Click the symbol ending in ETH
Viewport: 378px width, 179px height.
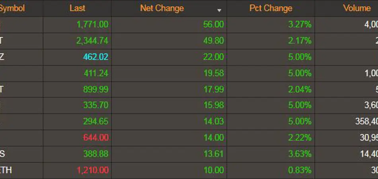[6, 170]
